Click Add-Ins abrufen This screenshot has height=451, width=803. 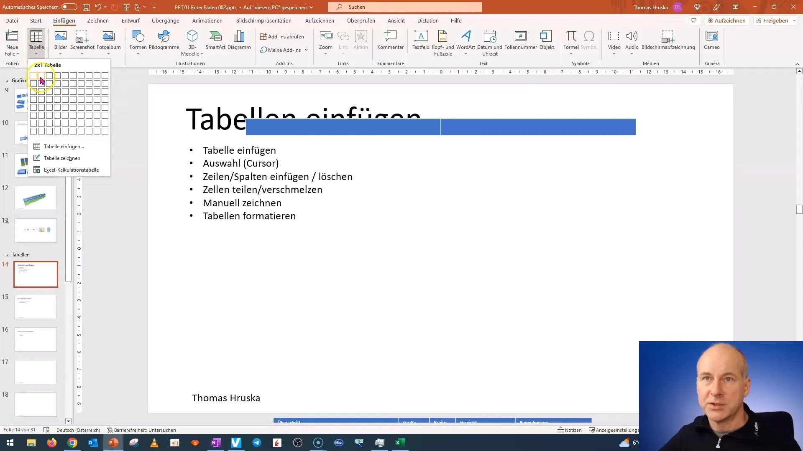pos(282,37)
